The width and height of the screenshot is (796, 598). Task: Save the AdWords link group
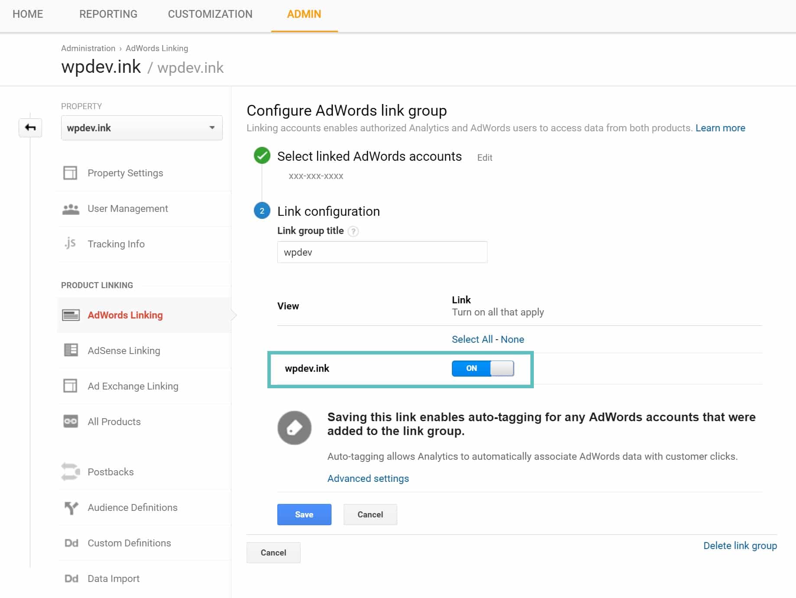[304, 514]
